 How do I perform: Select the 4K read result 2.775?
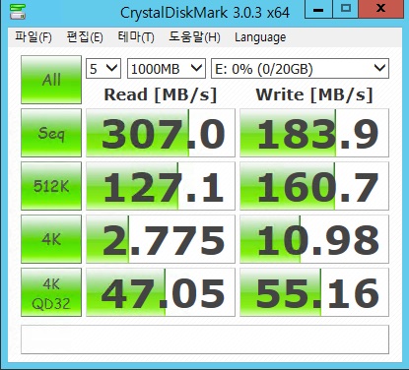point(161,239)
